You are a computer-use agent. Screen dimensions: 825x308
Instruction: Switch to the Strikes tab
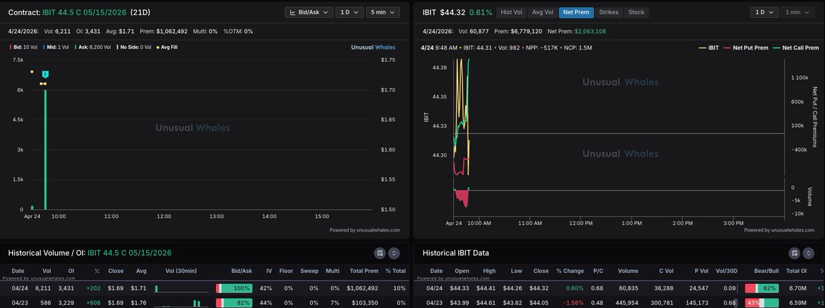(x=609, y=12)
